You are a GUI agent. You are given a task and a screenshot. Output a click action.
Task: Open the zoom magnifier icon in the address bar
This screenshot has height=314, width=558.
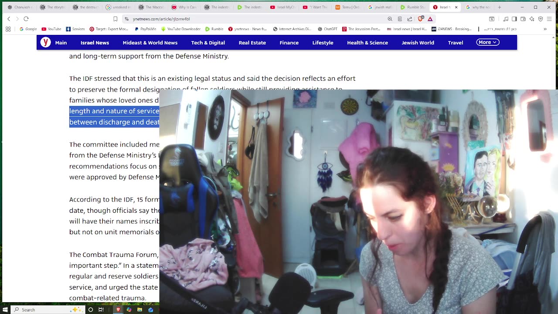pyautogui.click(x=390, y=19)
